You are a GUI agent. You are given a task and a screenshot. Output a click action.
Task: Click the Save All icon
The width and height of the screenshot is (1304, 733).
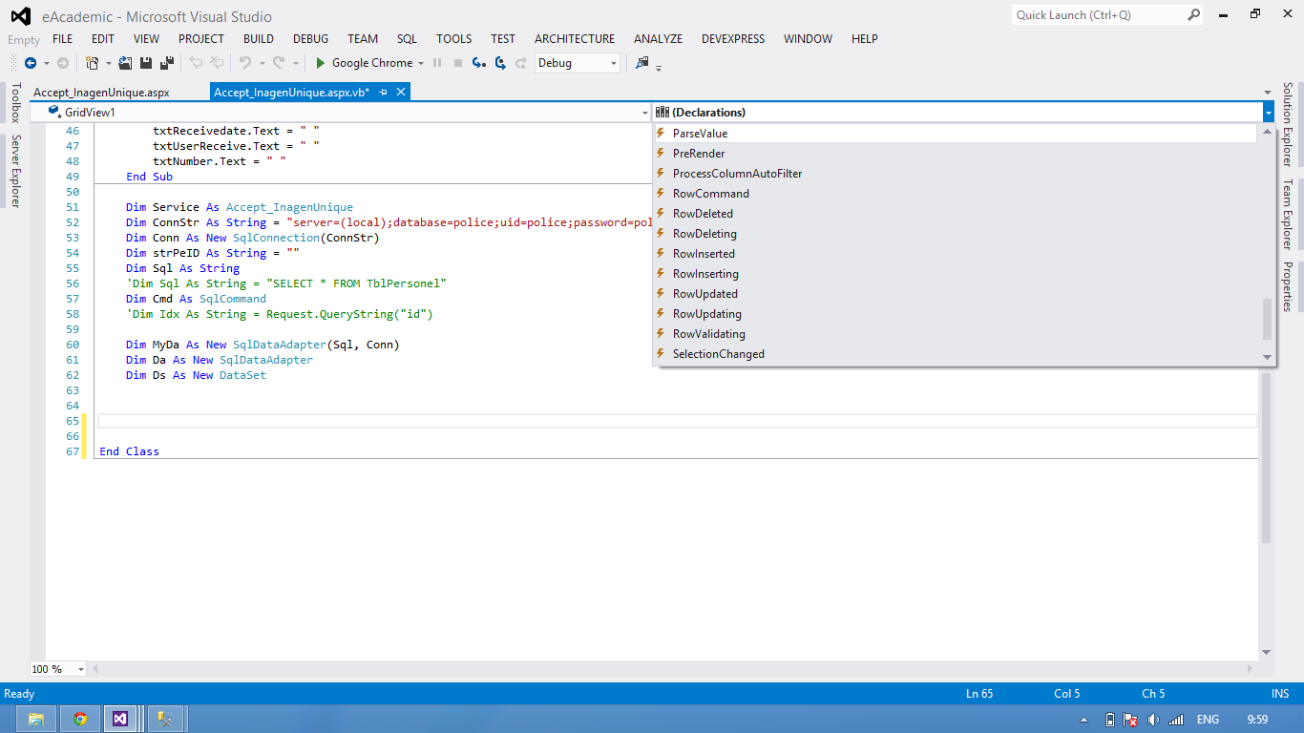click(x=167, y=63)
